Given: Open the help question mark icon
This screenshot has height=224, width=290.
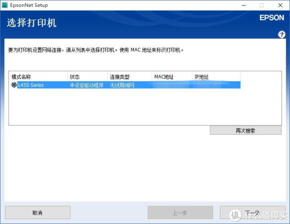Looking at the screenshot, I should coord(281,34).
